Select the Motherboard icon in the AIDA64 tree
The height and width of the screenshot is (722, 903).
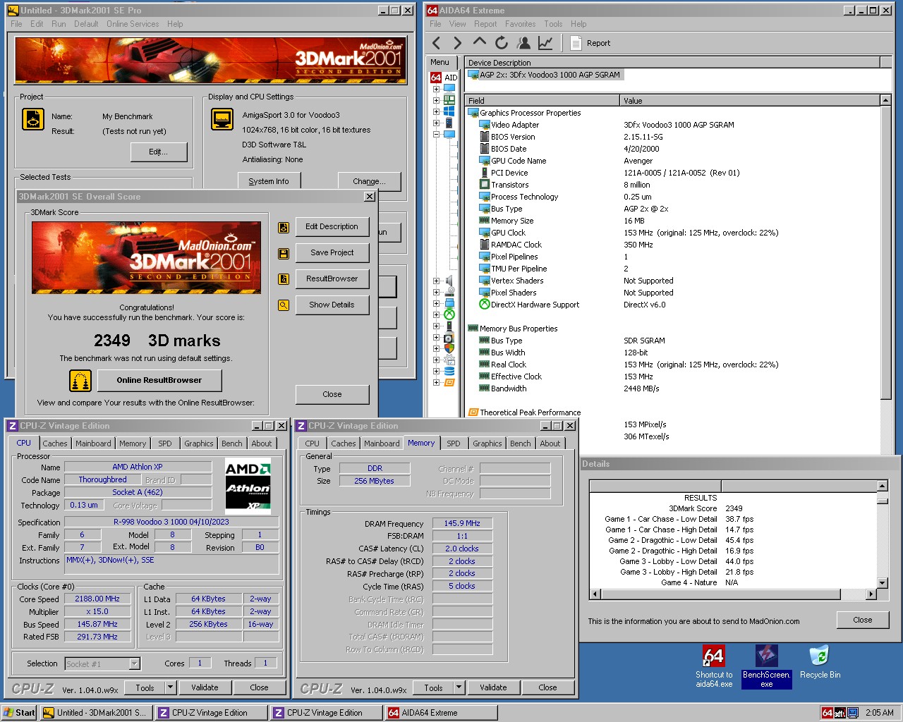[449, 100]
